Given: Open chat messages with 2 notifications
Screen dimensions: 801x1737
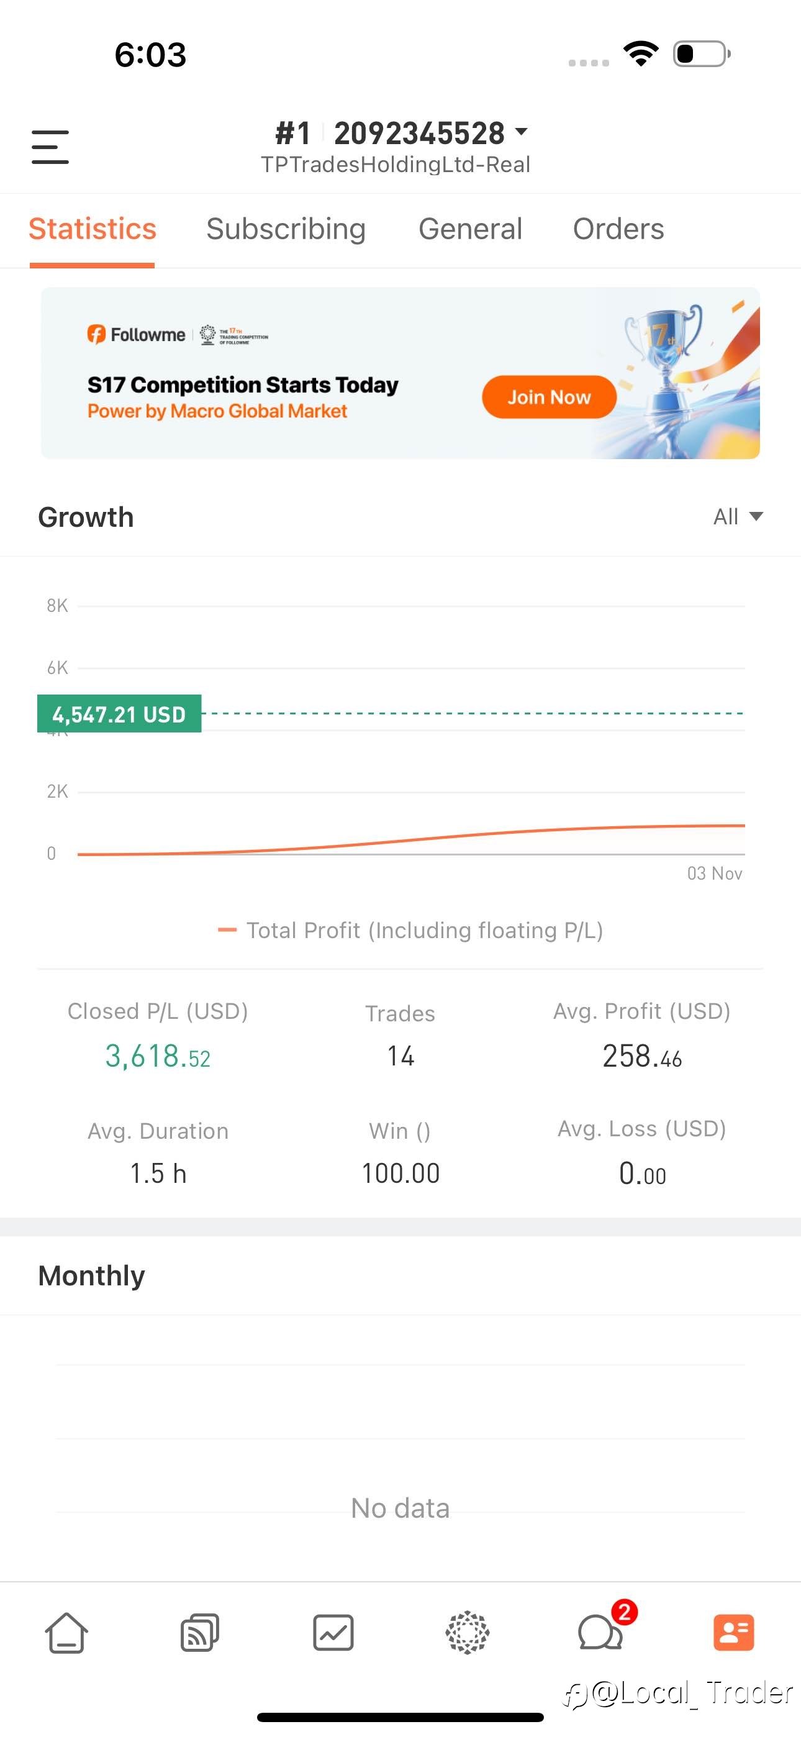Looking at the screenshot, I should (x=600, y=1633).
